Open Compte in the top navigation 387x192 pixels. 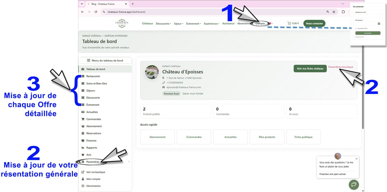[x=260, y=23]
